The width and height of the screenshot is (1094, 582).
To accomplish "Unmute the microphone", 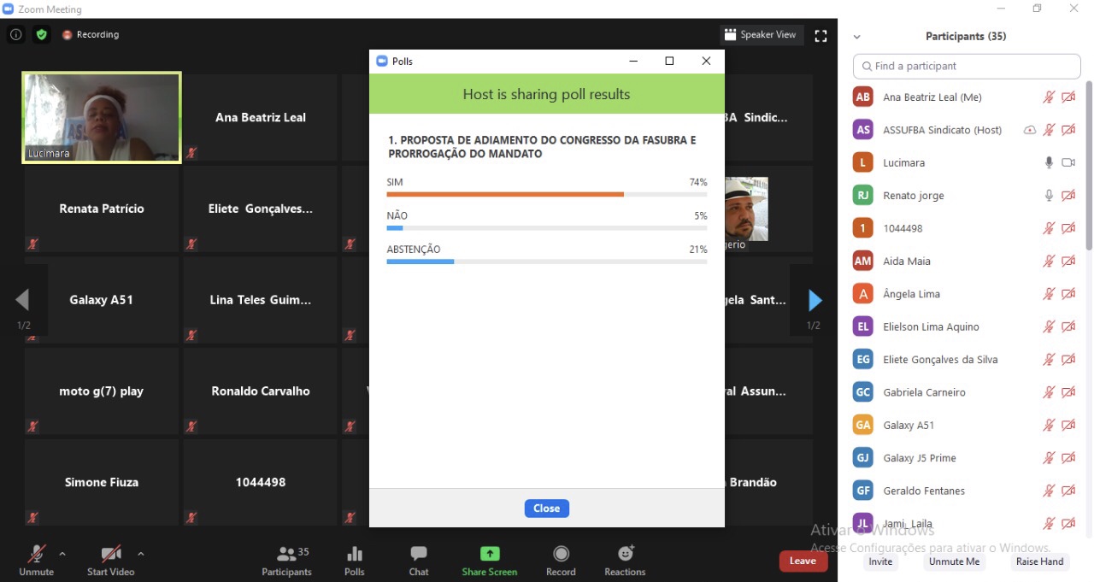I will coord(36,561).
